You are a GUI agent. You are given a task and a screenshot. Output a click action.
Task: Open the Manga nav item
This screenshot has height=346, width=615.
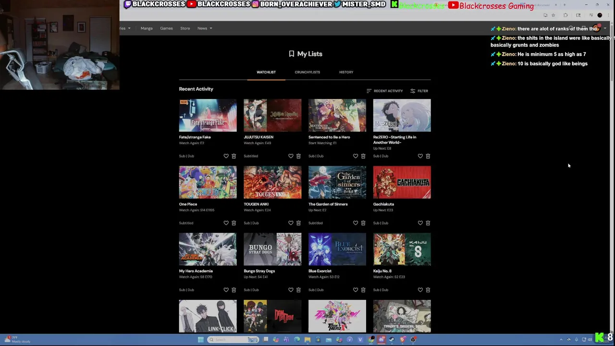(147, 28)
